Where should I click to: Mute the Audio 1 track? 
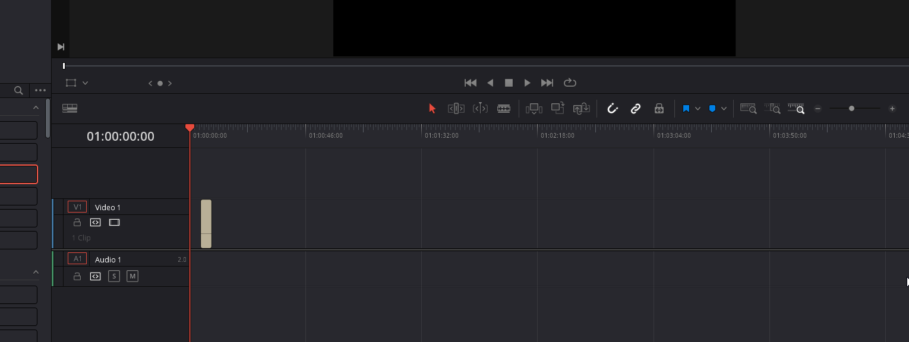(x=132, y=276)
